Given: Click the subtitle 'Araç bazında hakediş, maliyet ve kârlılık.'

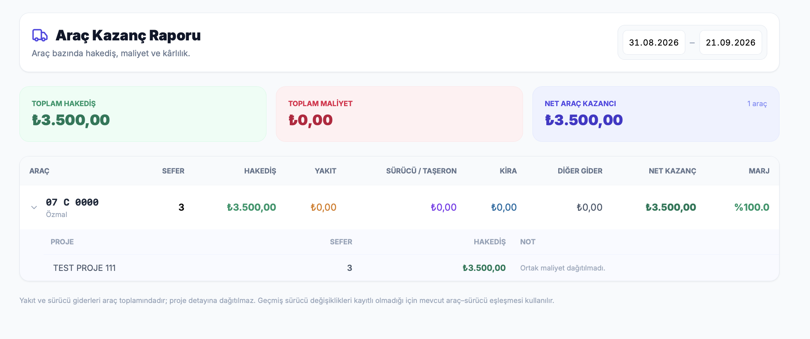Looking at the screenshot, I should click(111, 53).
